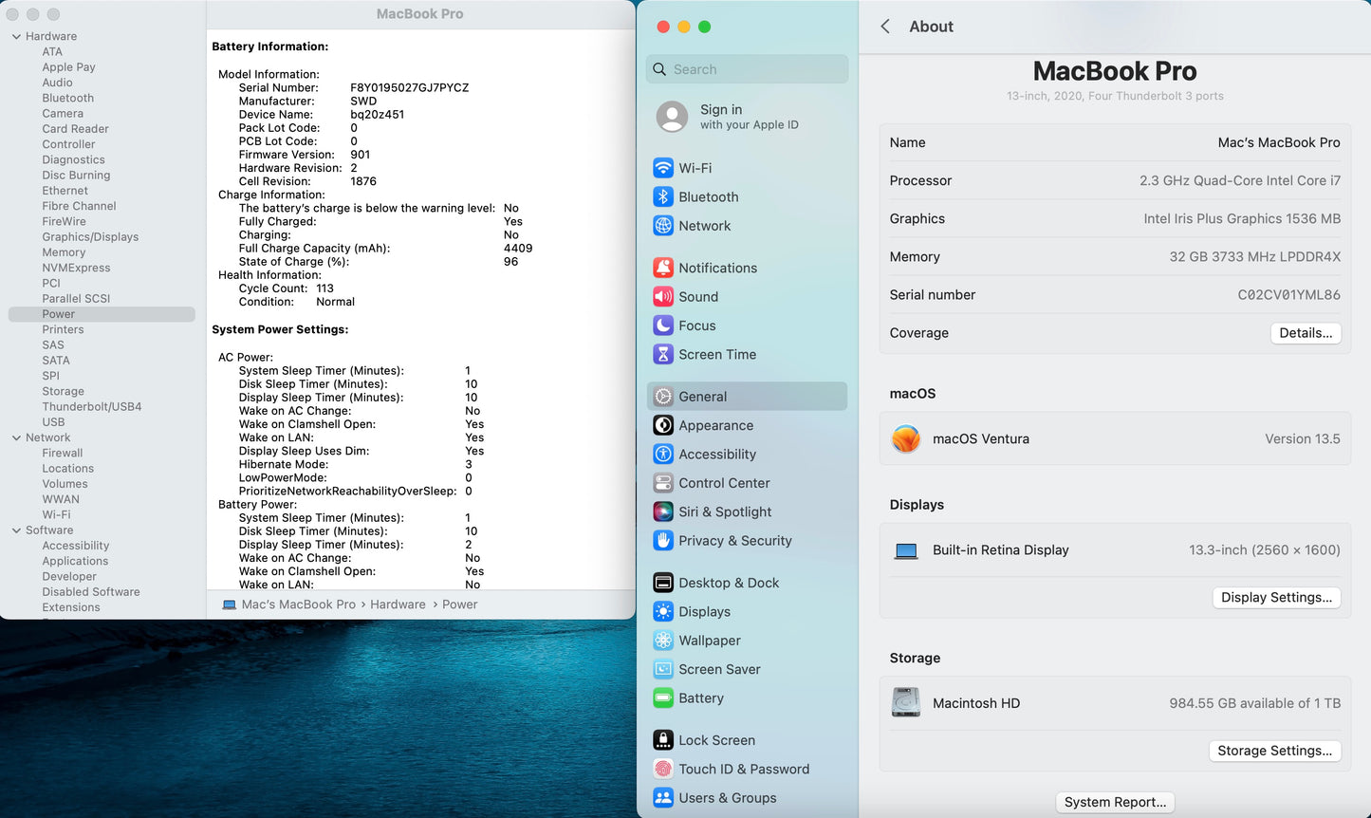Collapse the Network tree section
This screenshot has height=818, width=1371.
coord(16,438)
